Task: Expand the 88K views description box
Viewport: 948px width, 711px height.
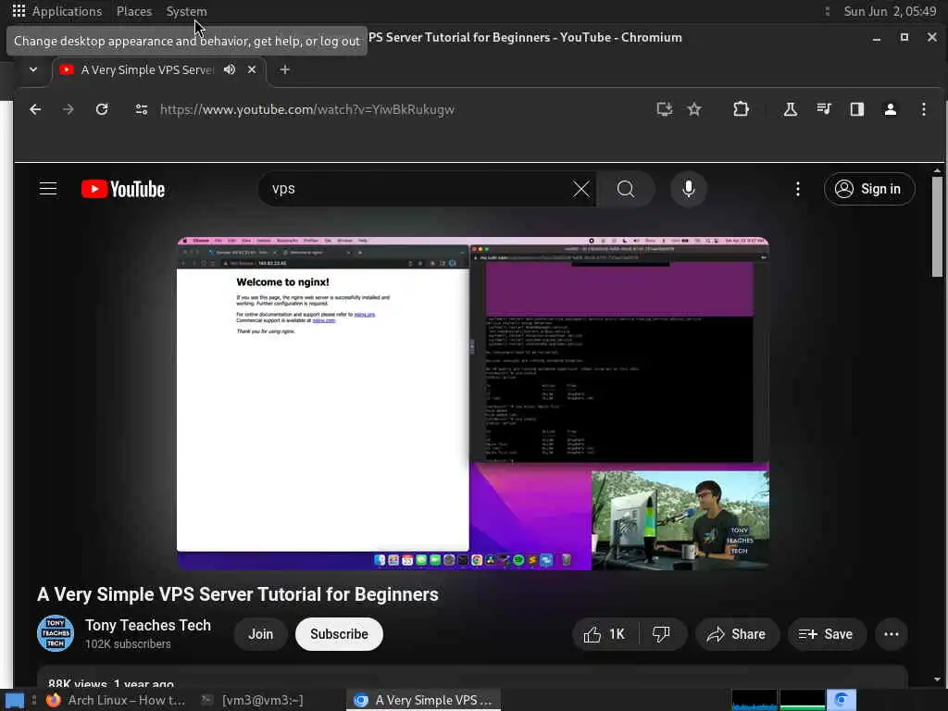Action: [x=472, y=677]
